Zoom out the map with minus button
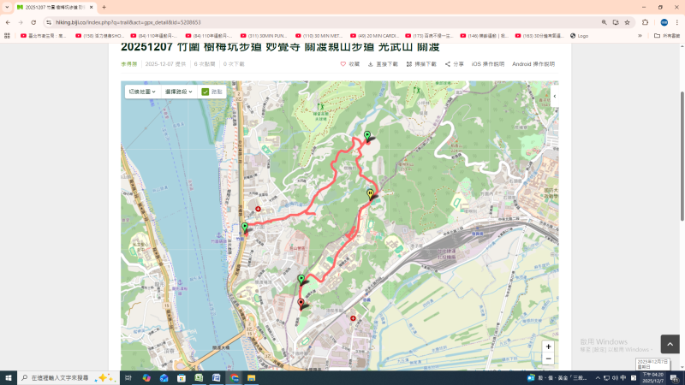Image resolution: width=685 pixels, height=385 pixels. (548, 359)
